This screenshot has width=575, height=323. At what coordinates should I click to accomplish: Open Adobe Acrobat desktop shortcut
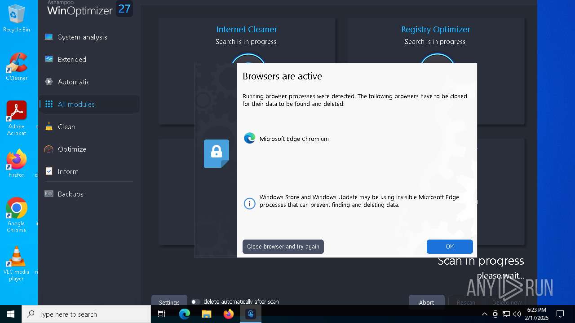(17, 118)
